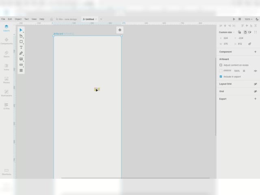This screenshot has height=195, width=260.
Task: Select the Artboard tool
Action: (21, 36)
